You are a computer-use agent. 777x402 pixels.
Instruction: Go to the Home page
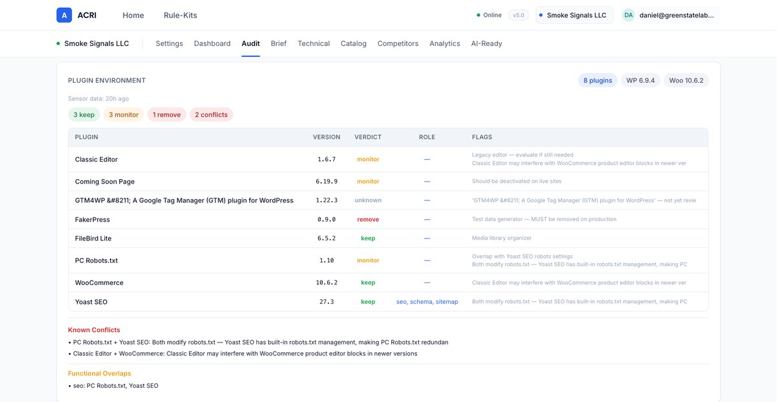[133, 15]
